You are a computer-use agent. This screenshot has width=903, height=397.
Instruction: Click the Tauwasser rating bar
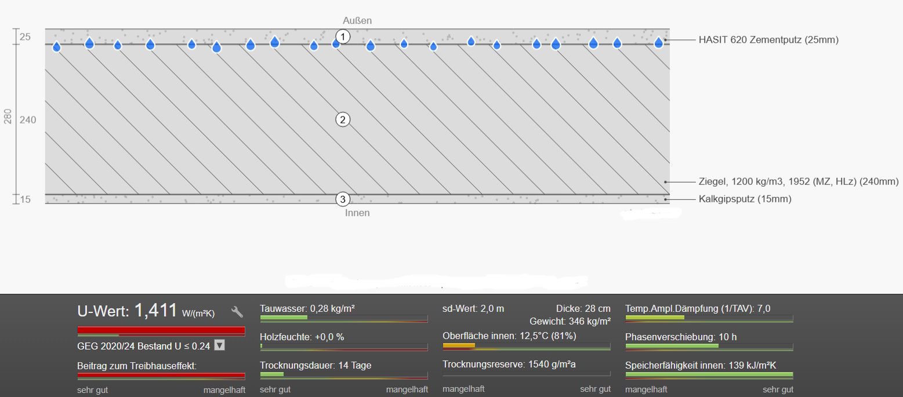[343, 318]
